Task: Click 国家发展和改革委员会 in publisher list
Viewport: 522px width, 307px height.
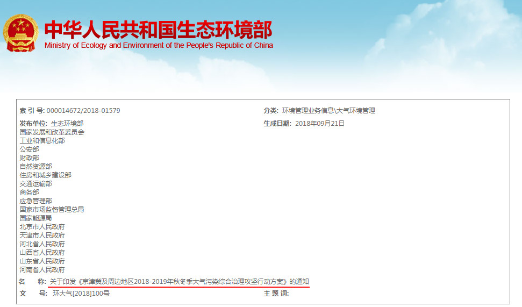Action: [x=52, y=132]
